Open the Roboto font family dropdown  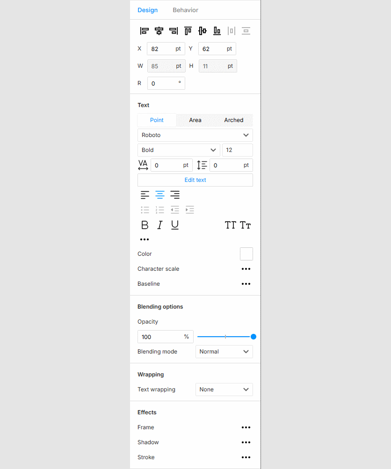pyautogui.click(x=195, y=135)
